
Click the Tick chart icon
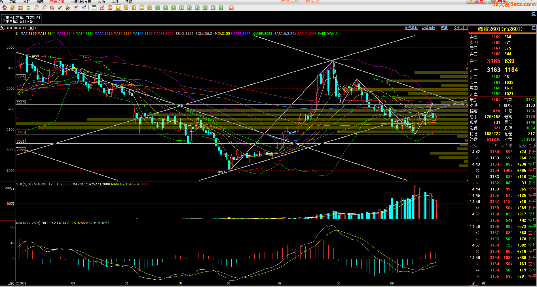tap(110, 8)
